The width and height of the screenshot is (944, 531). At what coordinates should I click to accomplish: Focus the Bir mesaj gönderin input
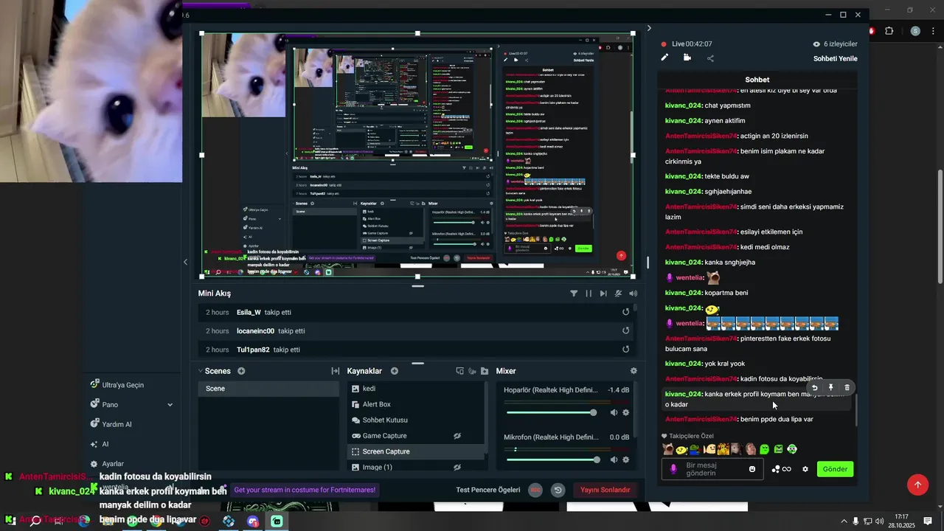point(712,469)
